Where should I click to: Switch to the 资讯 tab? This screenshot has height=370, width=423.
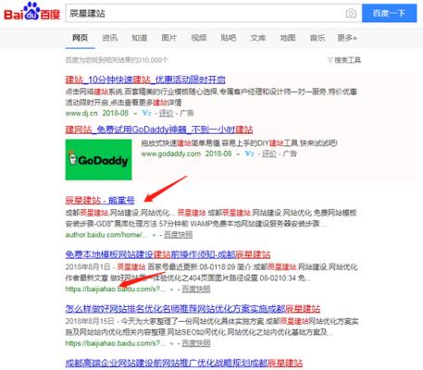pyautogui.click(x=109, y=38)
